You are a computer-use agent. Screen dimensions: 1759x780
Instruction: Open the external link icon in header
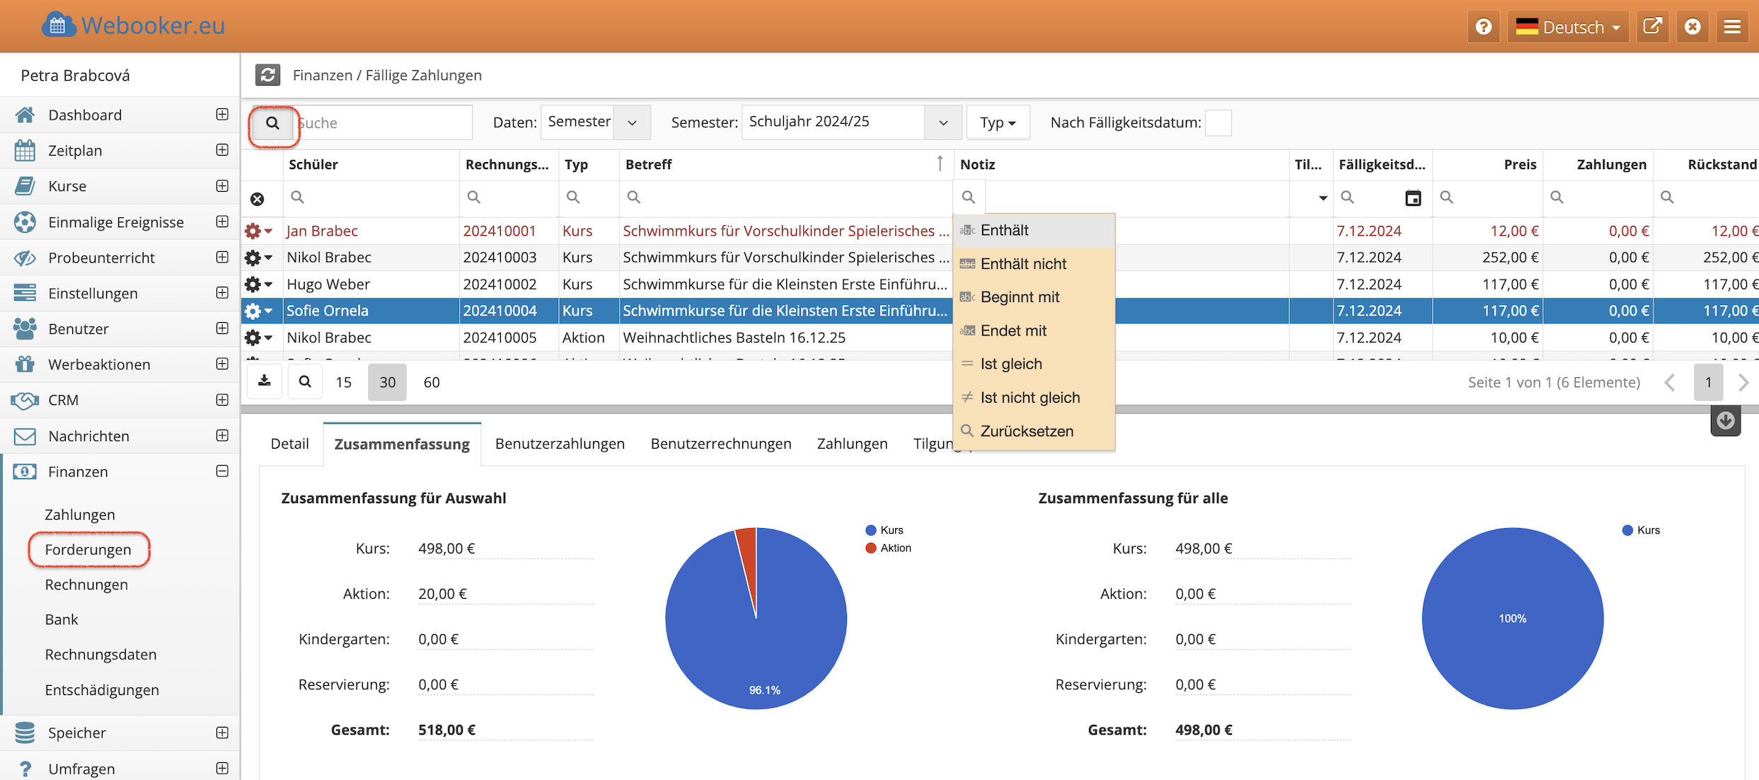tap(1652, 27)
